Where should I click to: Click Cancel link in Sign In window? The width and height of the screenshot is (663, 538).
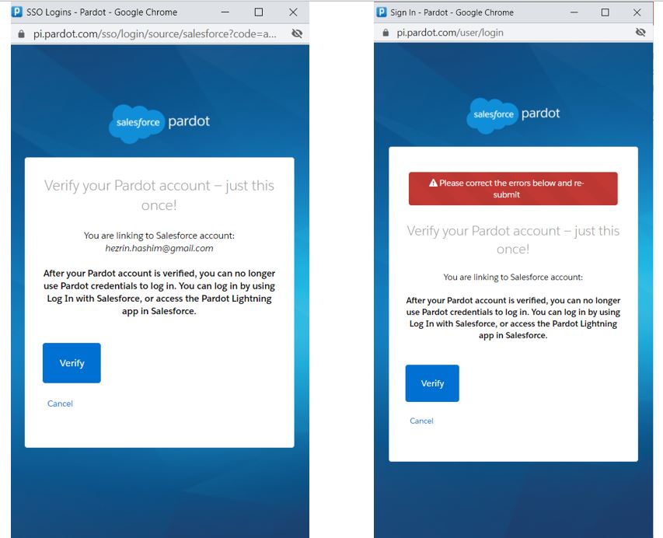(x=421, y=421)
